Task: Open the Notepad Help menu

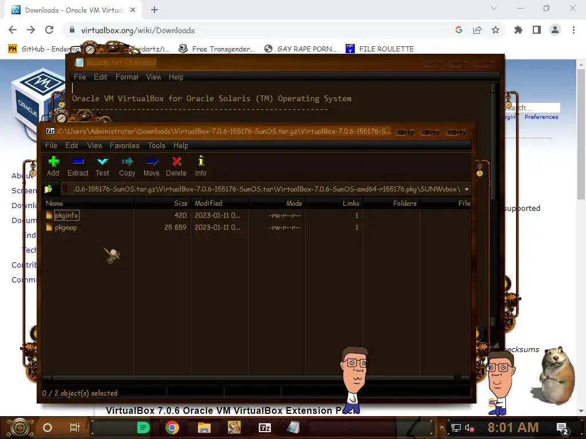Action: (x=176, y=77)
